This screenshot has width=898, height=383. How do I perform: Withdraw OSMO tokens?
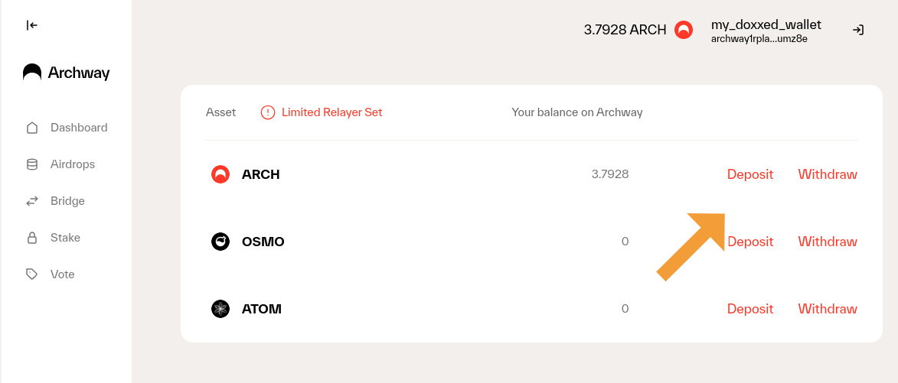click(x=827, y=242)
